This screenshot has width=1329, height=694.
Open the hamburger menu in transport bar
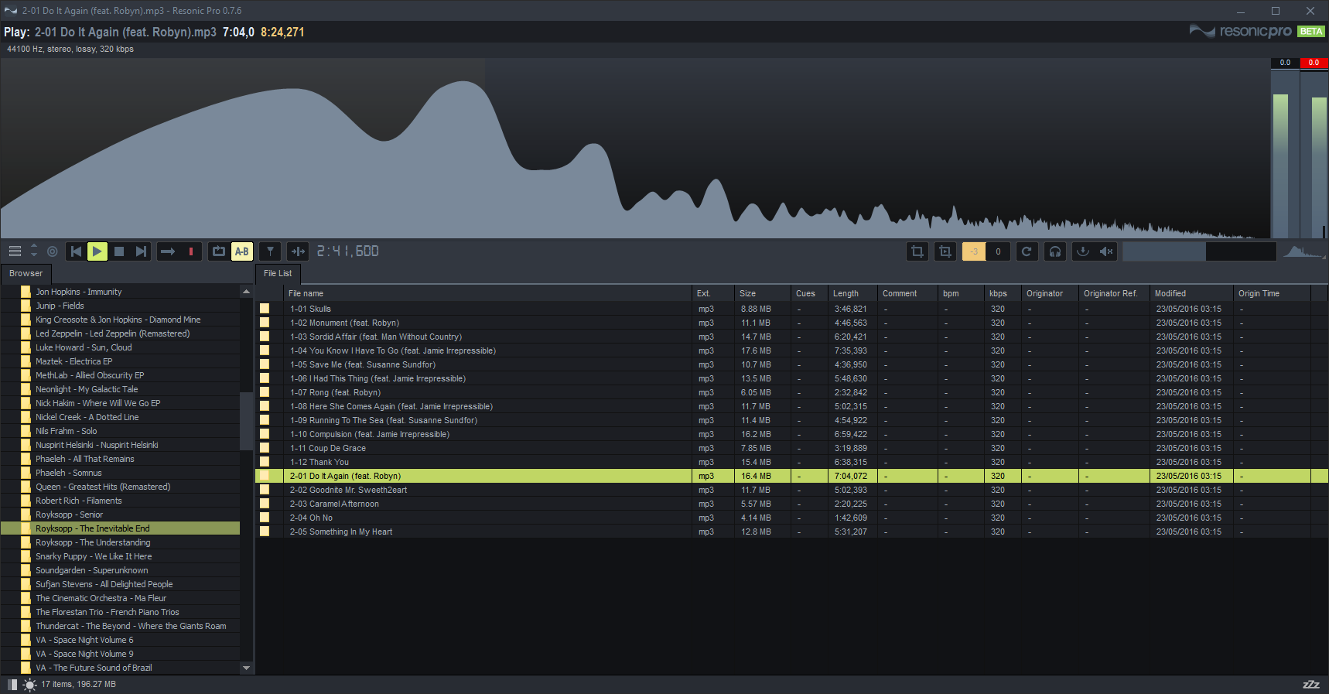(15, 251)
